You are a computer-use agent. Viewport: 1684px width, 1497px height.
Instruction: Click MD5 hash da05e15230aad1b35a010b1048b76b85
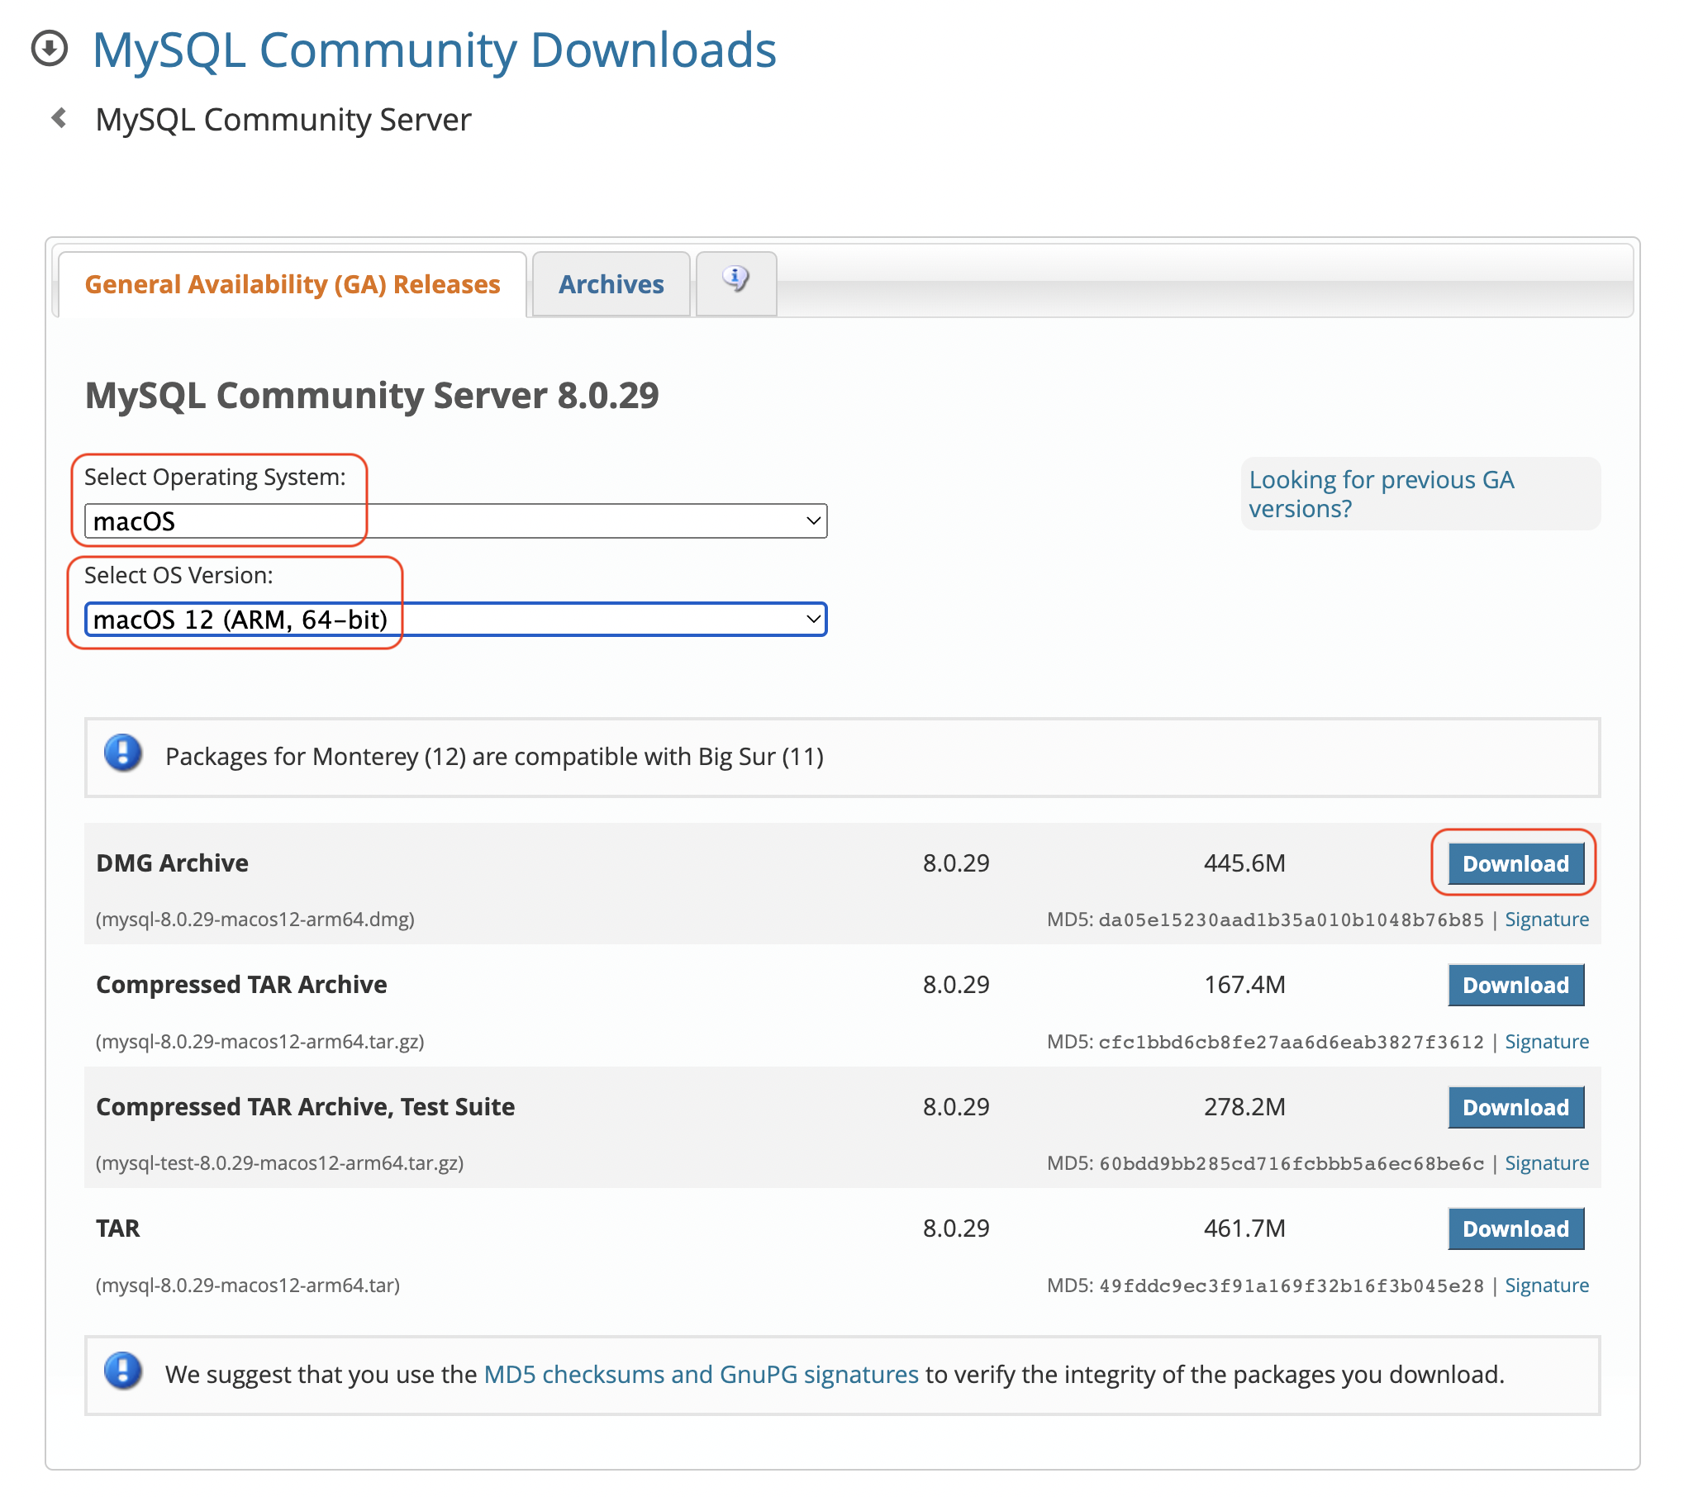pyautogui.click(x=1291, y=920)
